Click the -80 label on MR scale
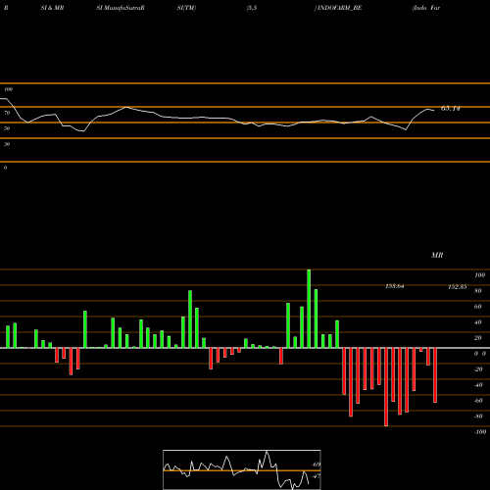This screenshot has height=490, width=490. (x=478, y=416)
